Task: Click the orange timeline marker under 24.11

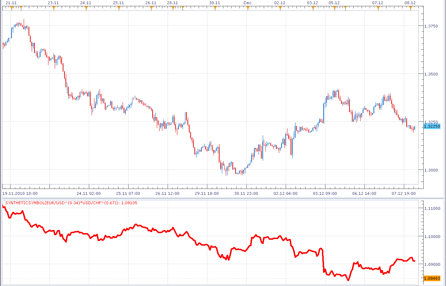Action: (x=86, y=7)
